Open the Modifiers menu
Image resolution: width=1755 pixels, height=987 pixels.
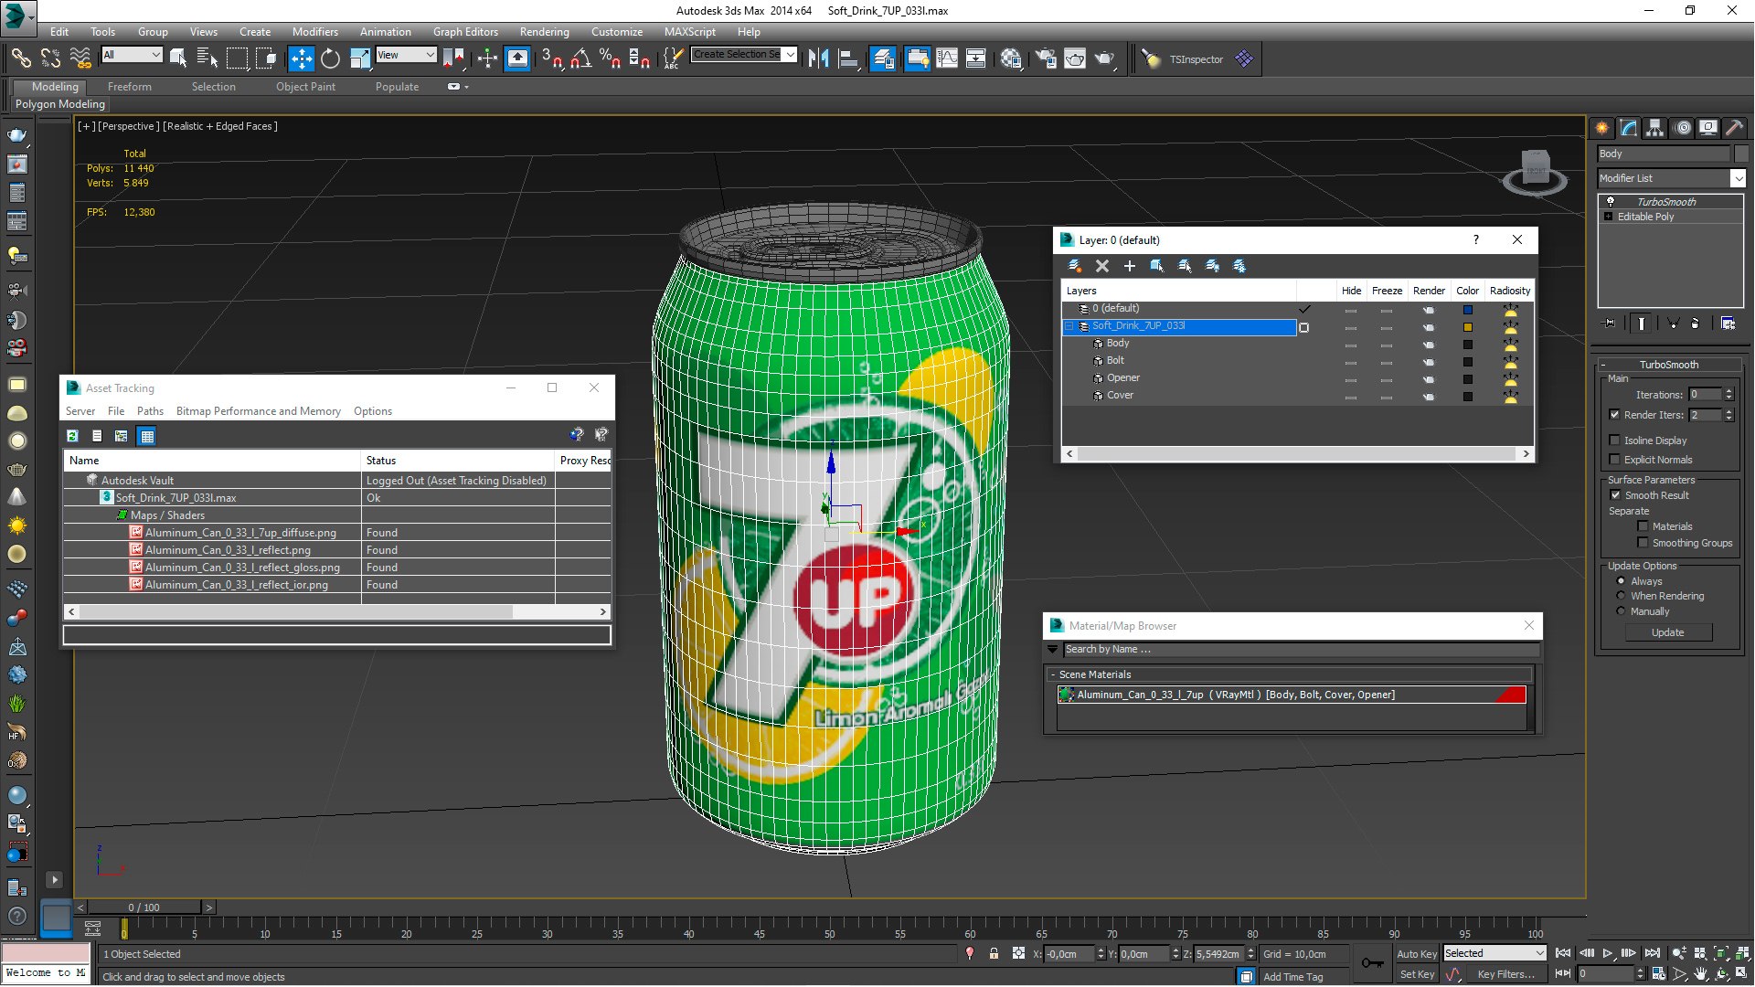pos(314,31)
